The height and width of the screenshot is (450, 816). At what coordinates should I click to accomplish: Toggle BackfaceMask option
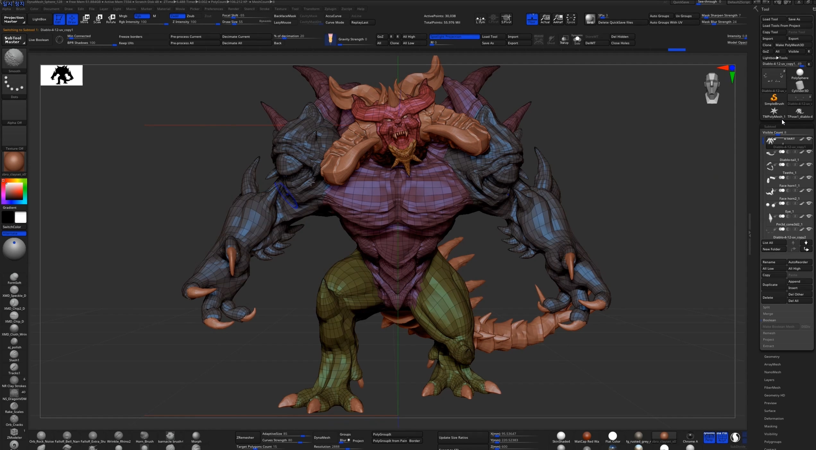285,16
